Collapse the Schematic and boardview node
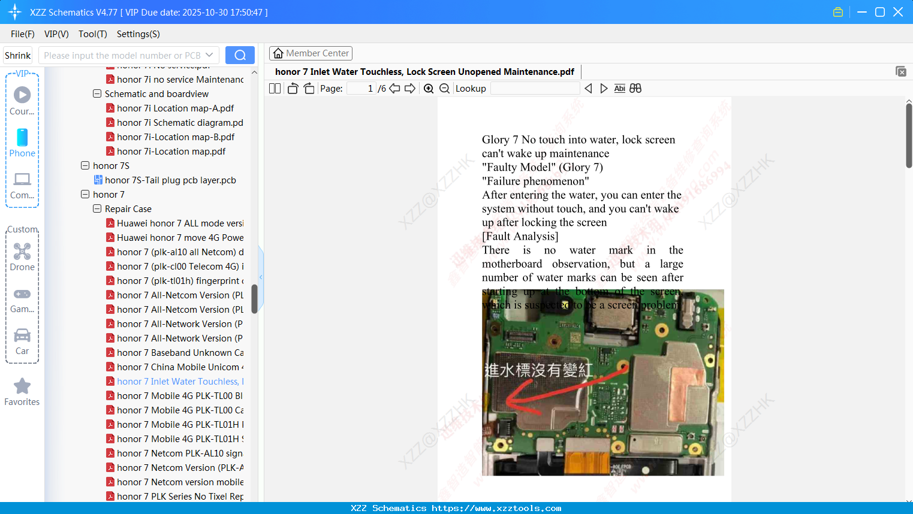 97,94
